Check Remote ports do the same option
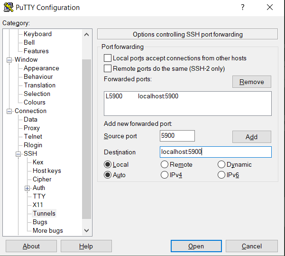This screenshot has width=285, height=256. (108, 69)
